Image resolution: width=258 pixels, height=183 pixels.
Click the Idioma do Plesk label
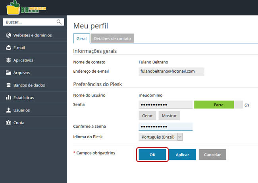coord(88,137)
